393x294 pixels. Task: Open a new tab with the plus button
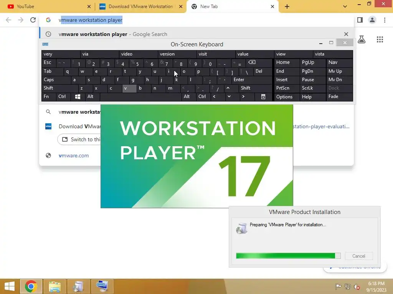point(287,7)
